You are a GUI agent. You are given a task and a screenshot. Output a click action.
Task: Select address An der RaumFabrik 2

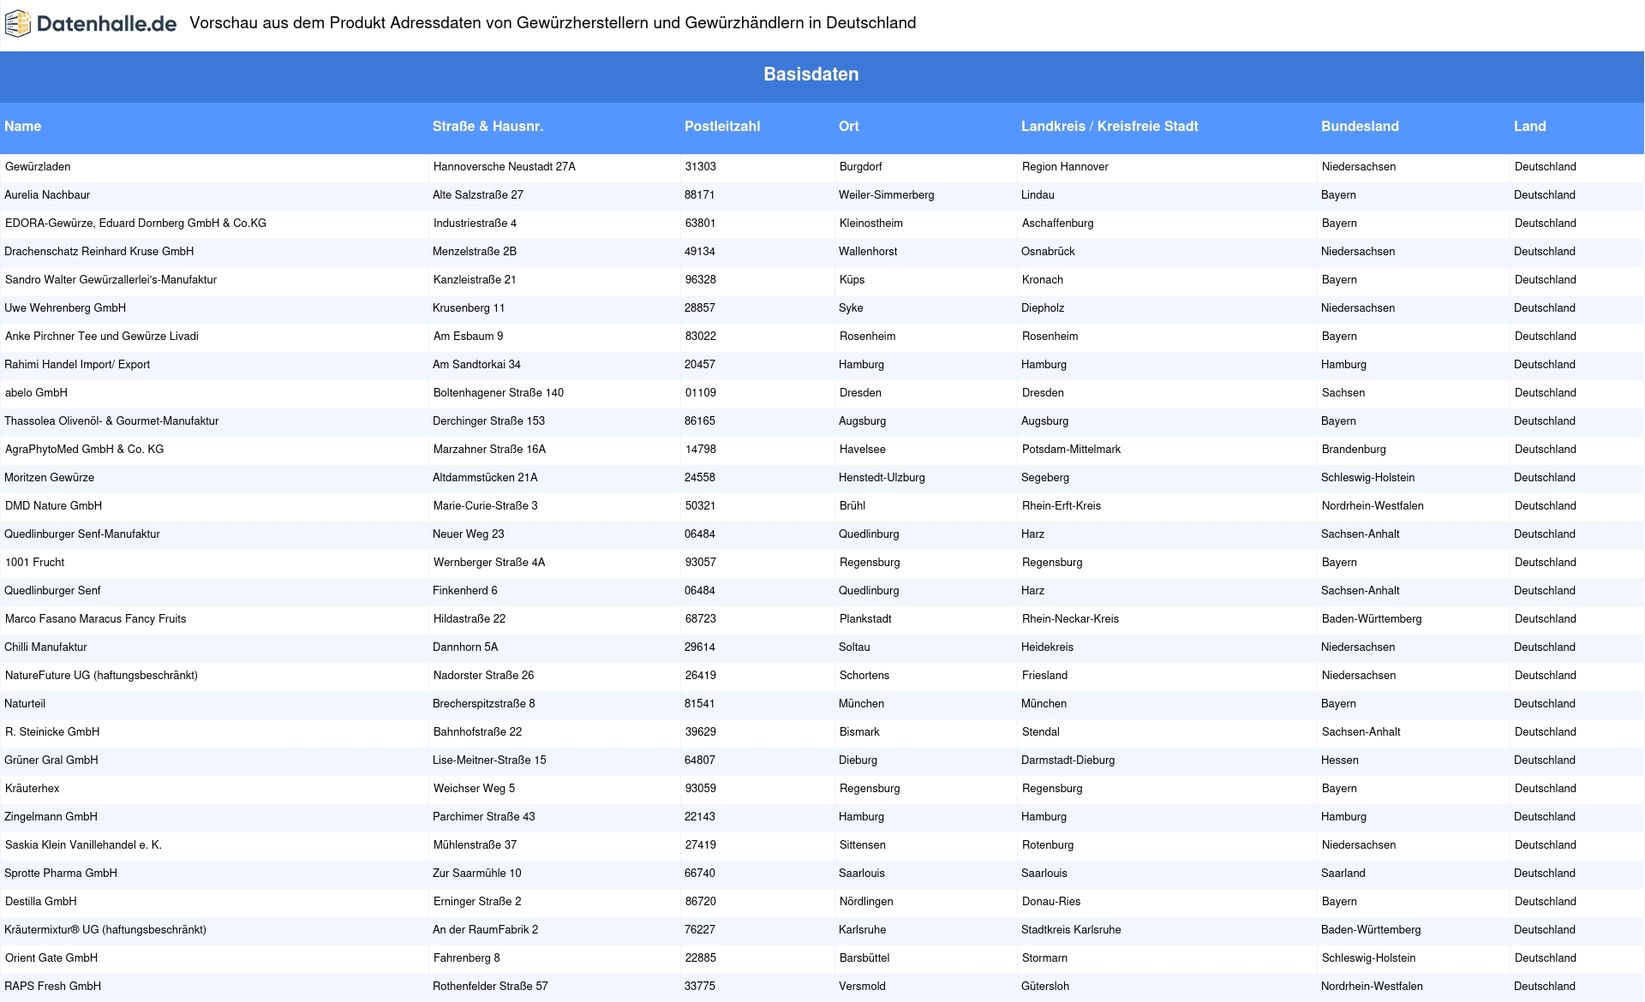tap(486, 930)
